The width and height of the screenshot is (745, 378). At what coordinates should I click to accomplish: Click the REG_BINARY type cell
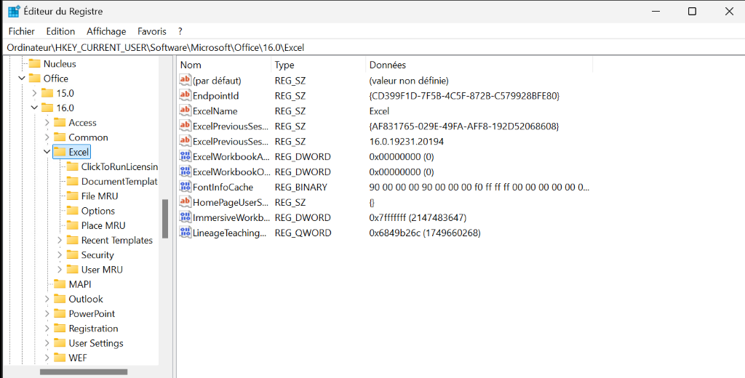tap(300, 187)
